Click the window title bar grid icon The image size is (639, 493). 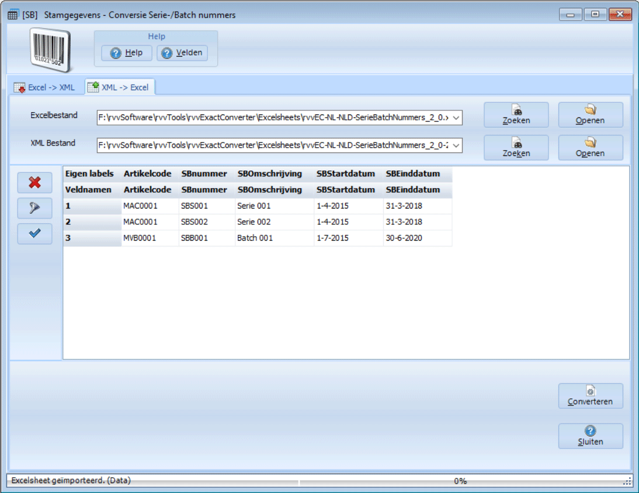[13, 15]
